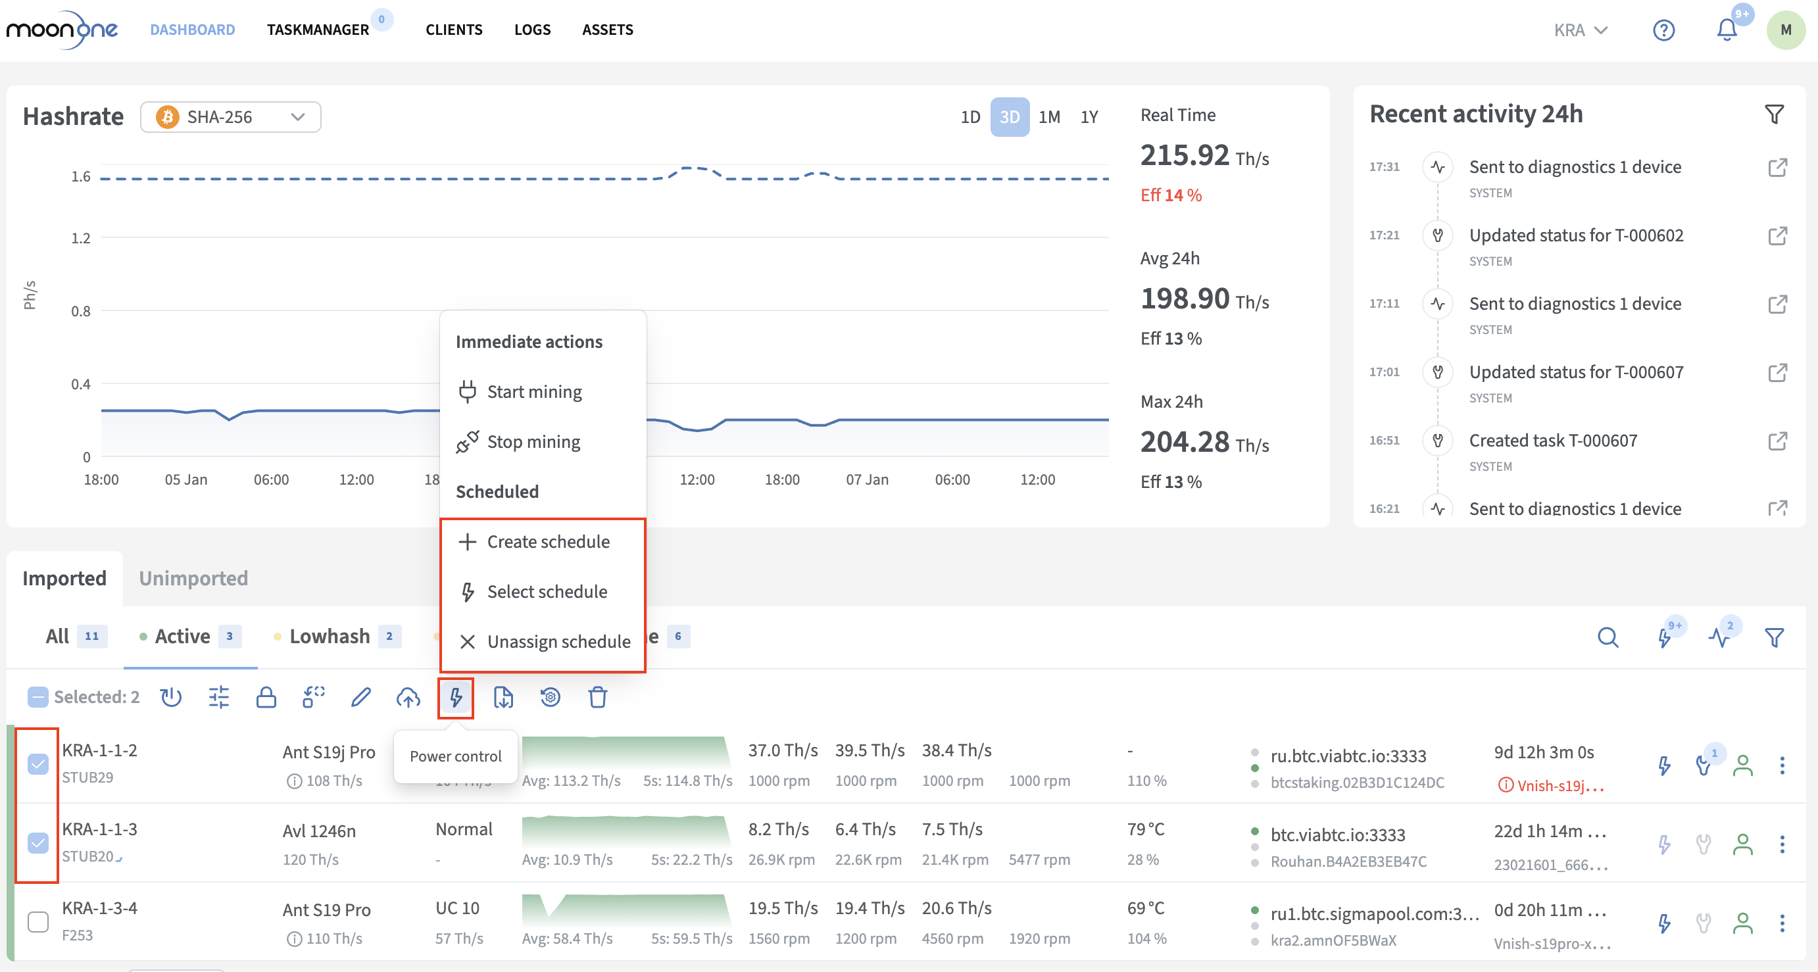Open the search magnifier in device list
Screen dimensions: 1818x972
(x=1607, y=637)
